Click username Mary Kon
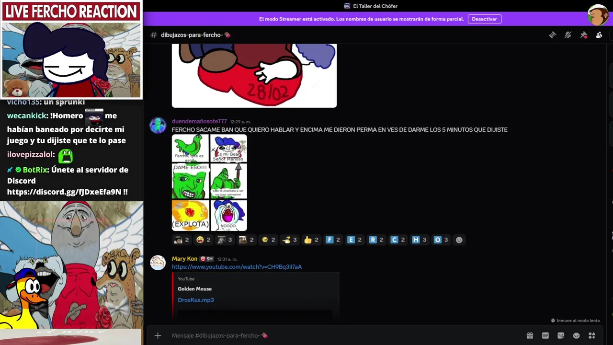Screen dimensions: 613x345 click(x=184, y=259)
